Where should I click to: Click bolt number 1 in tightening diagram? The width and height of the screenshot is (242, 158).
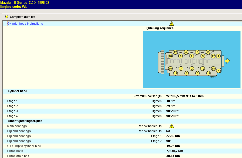pos(191,56)
